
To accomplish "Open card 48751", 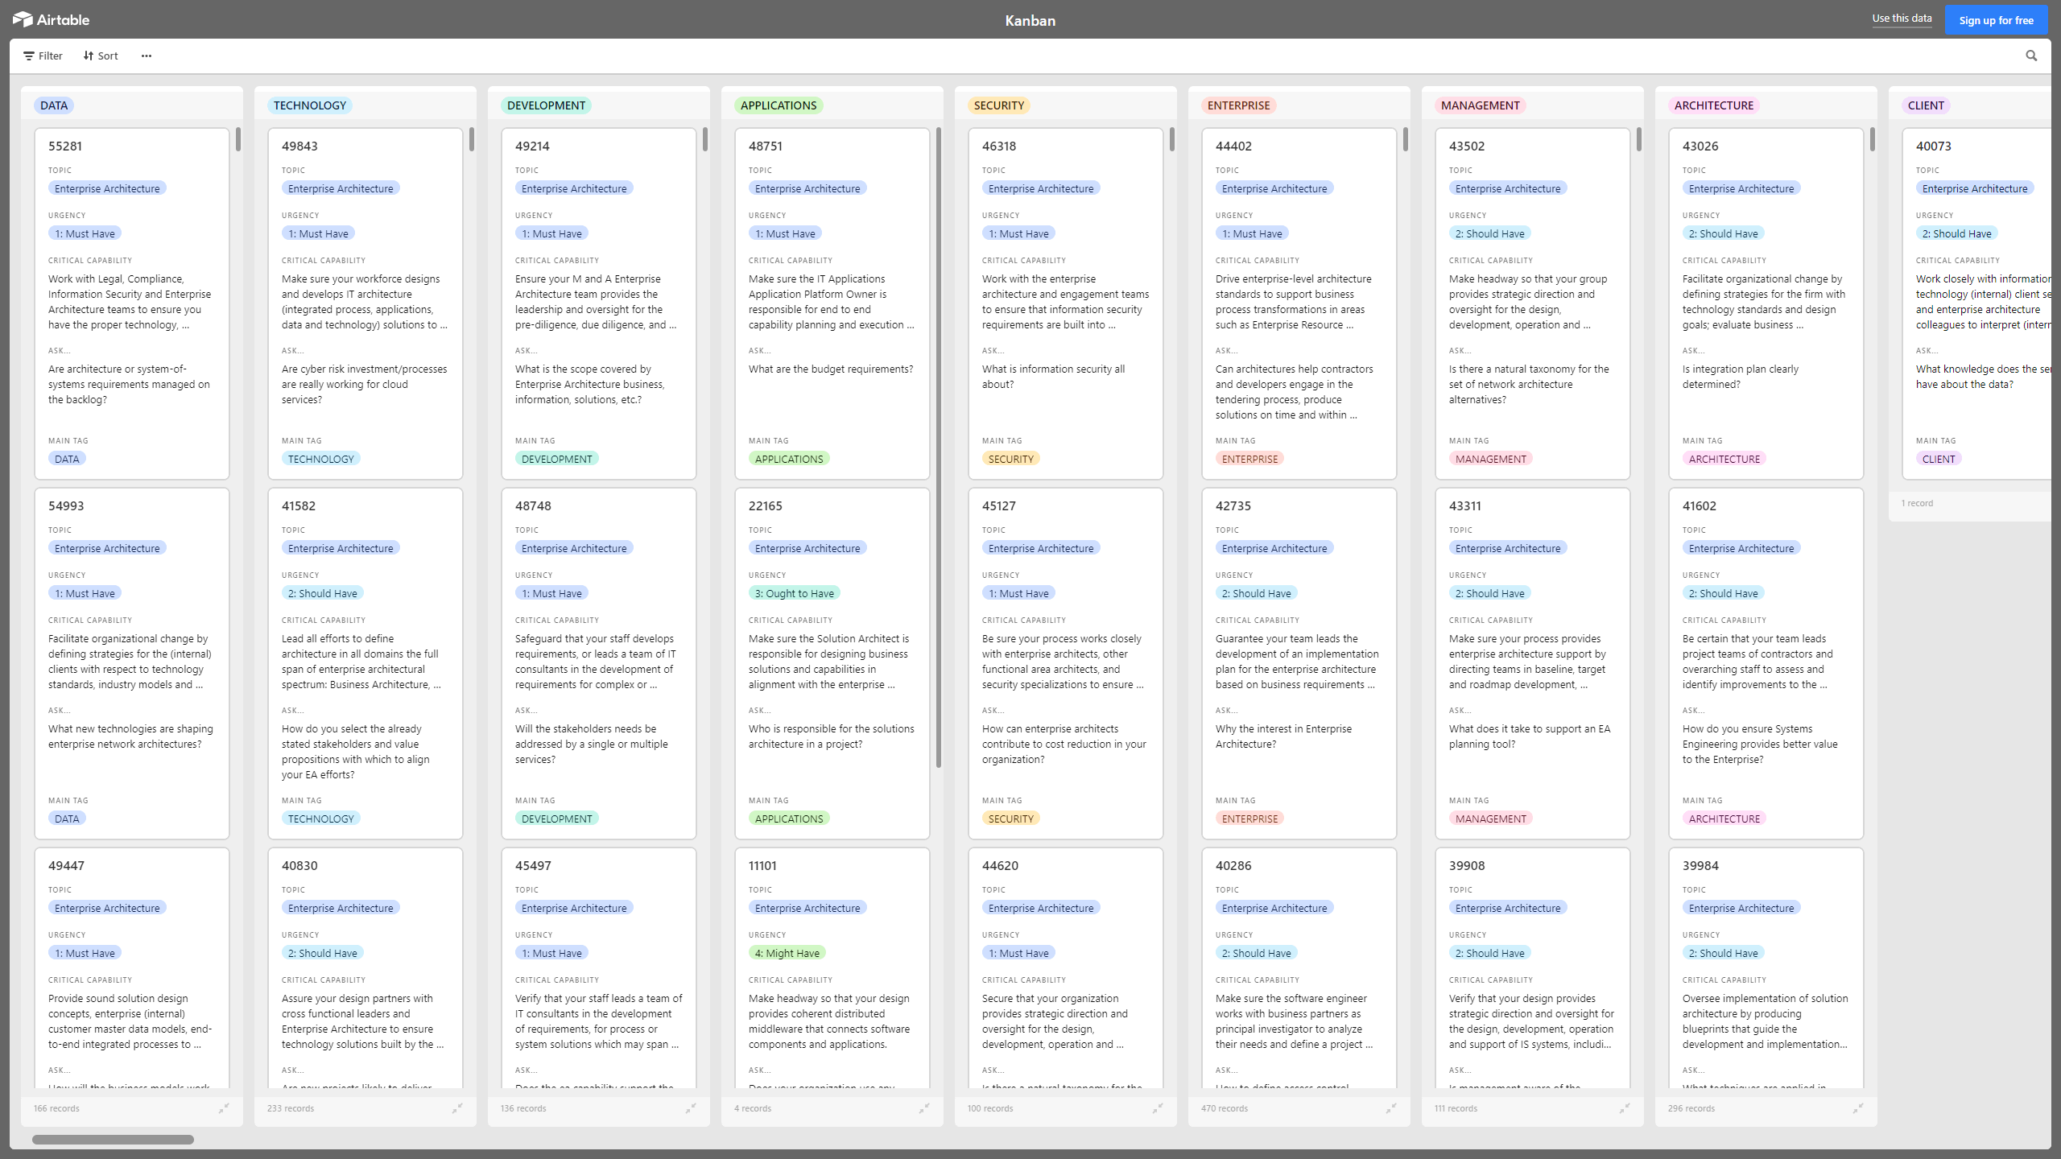I will click(x=832, y=303).
